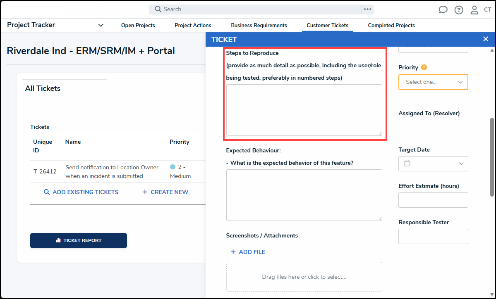
Task: Click the ticket panel vertical scrollbar
Action: pyautogui.click(x=491, y=157)
